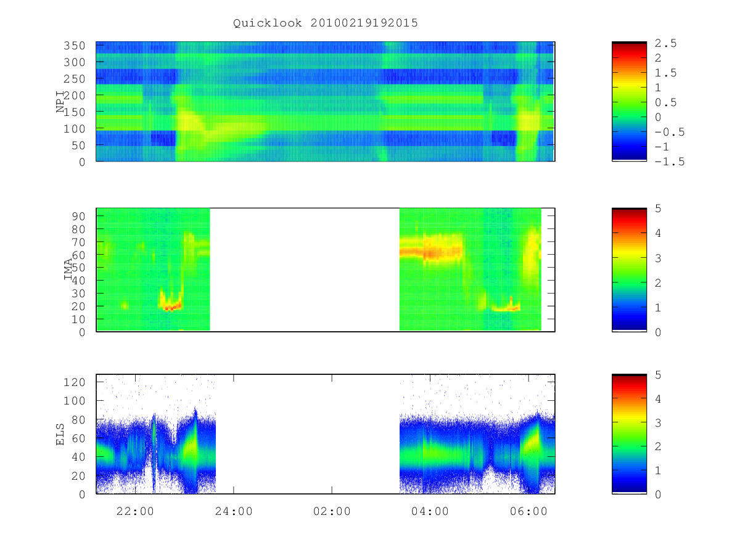Viewport: 740px width, 555px height.
Task: Click the IMA color bar gradient
Action: coord(629,269)
